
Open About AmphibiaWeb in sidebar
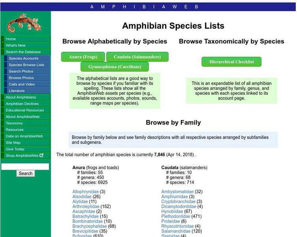[x=26, y=117]
